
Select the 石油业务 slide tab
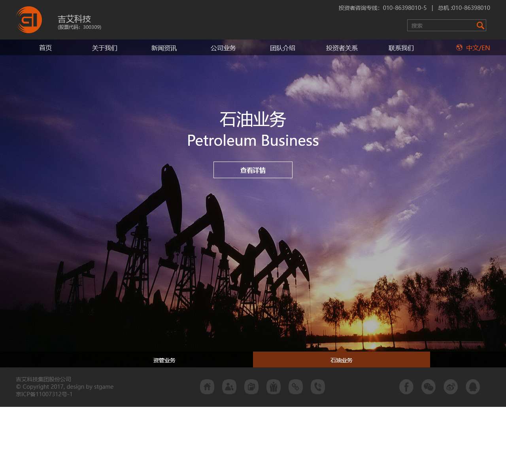[x=342, y=360]
